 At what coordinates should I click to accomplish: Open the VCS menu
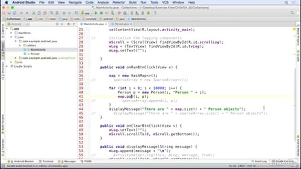165,2
